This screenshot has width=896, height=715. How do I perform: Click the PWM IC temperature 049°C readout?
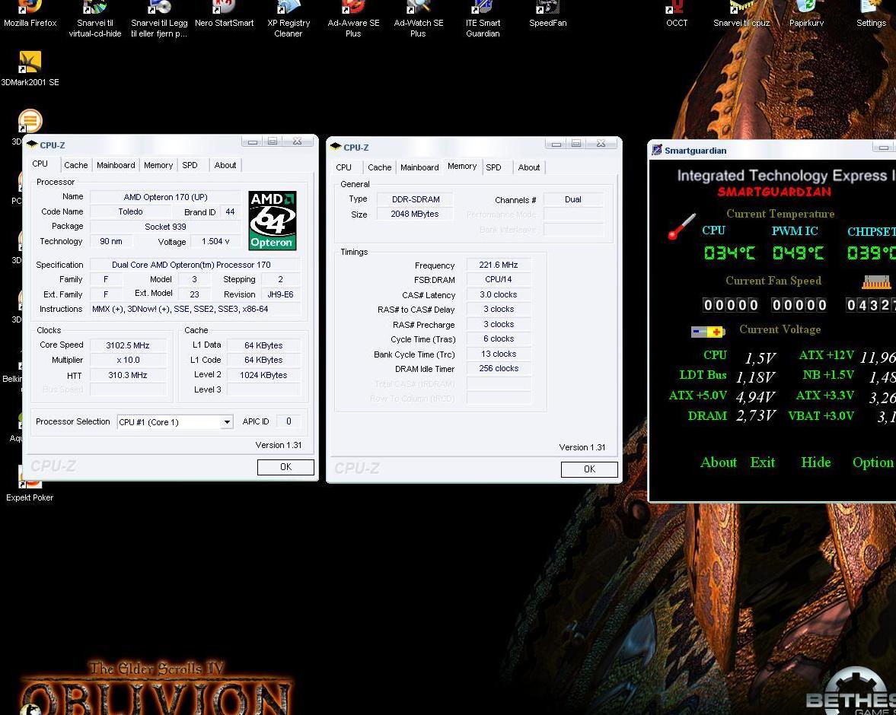[799, 253]
